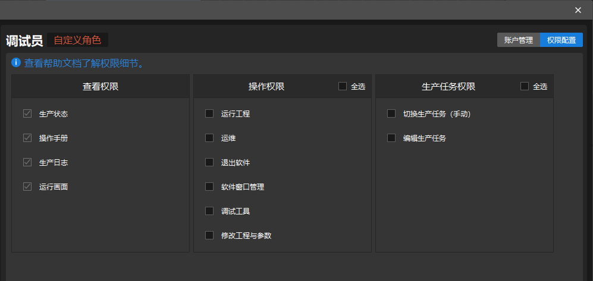593x281 pixels.
Task: Click the 操作手册 view checkbox
Action: [x=27, y=138]
